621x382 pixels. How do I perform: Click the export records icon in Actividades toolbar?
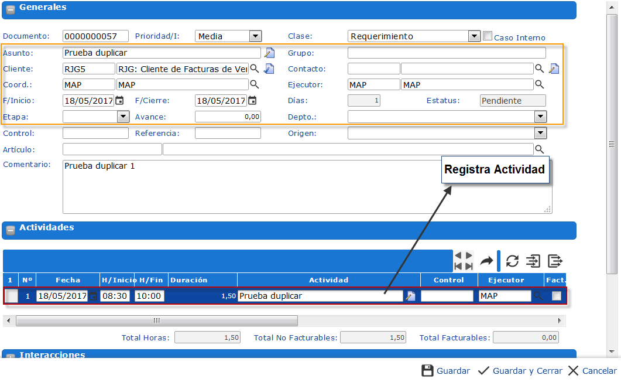(555, 261)
